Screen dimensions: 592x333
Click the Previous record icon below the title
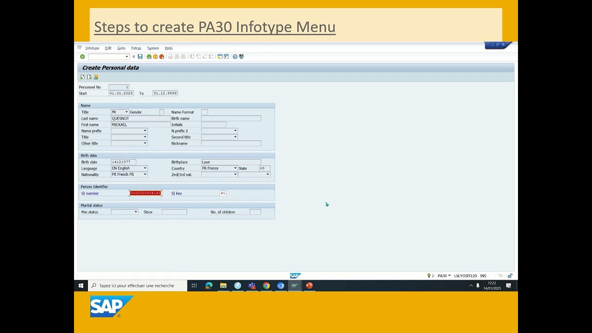pyautogui.click(x=82, y=77)
